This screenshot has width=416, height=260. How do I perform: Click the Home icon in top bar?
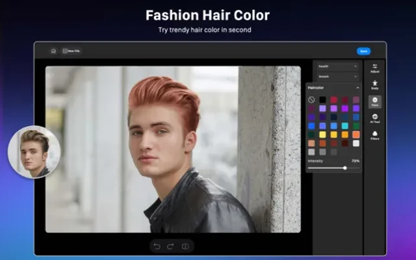tap(53, 51)
